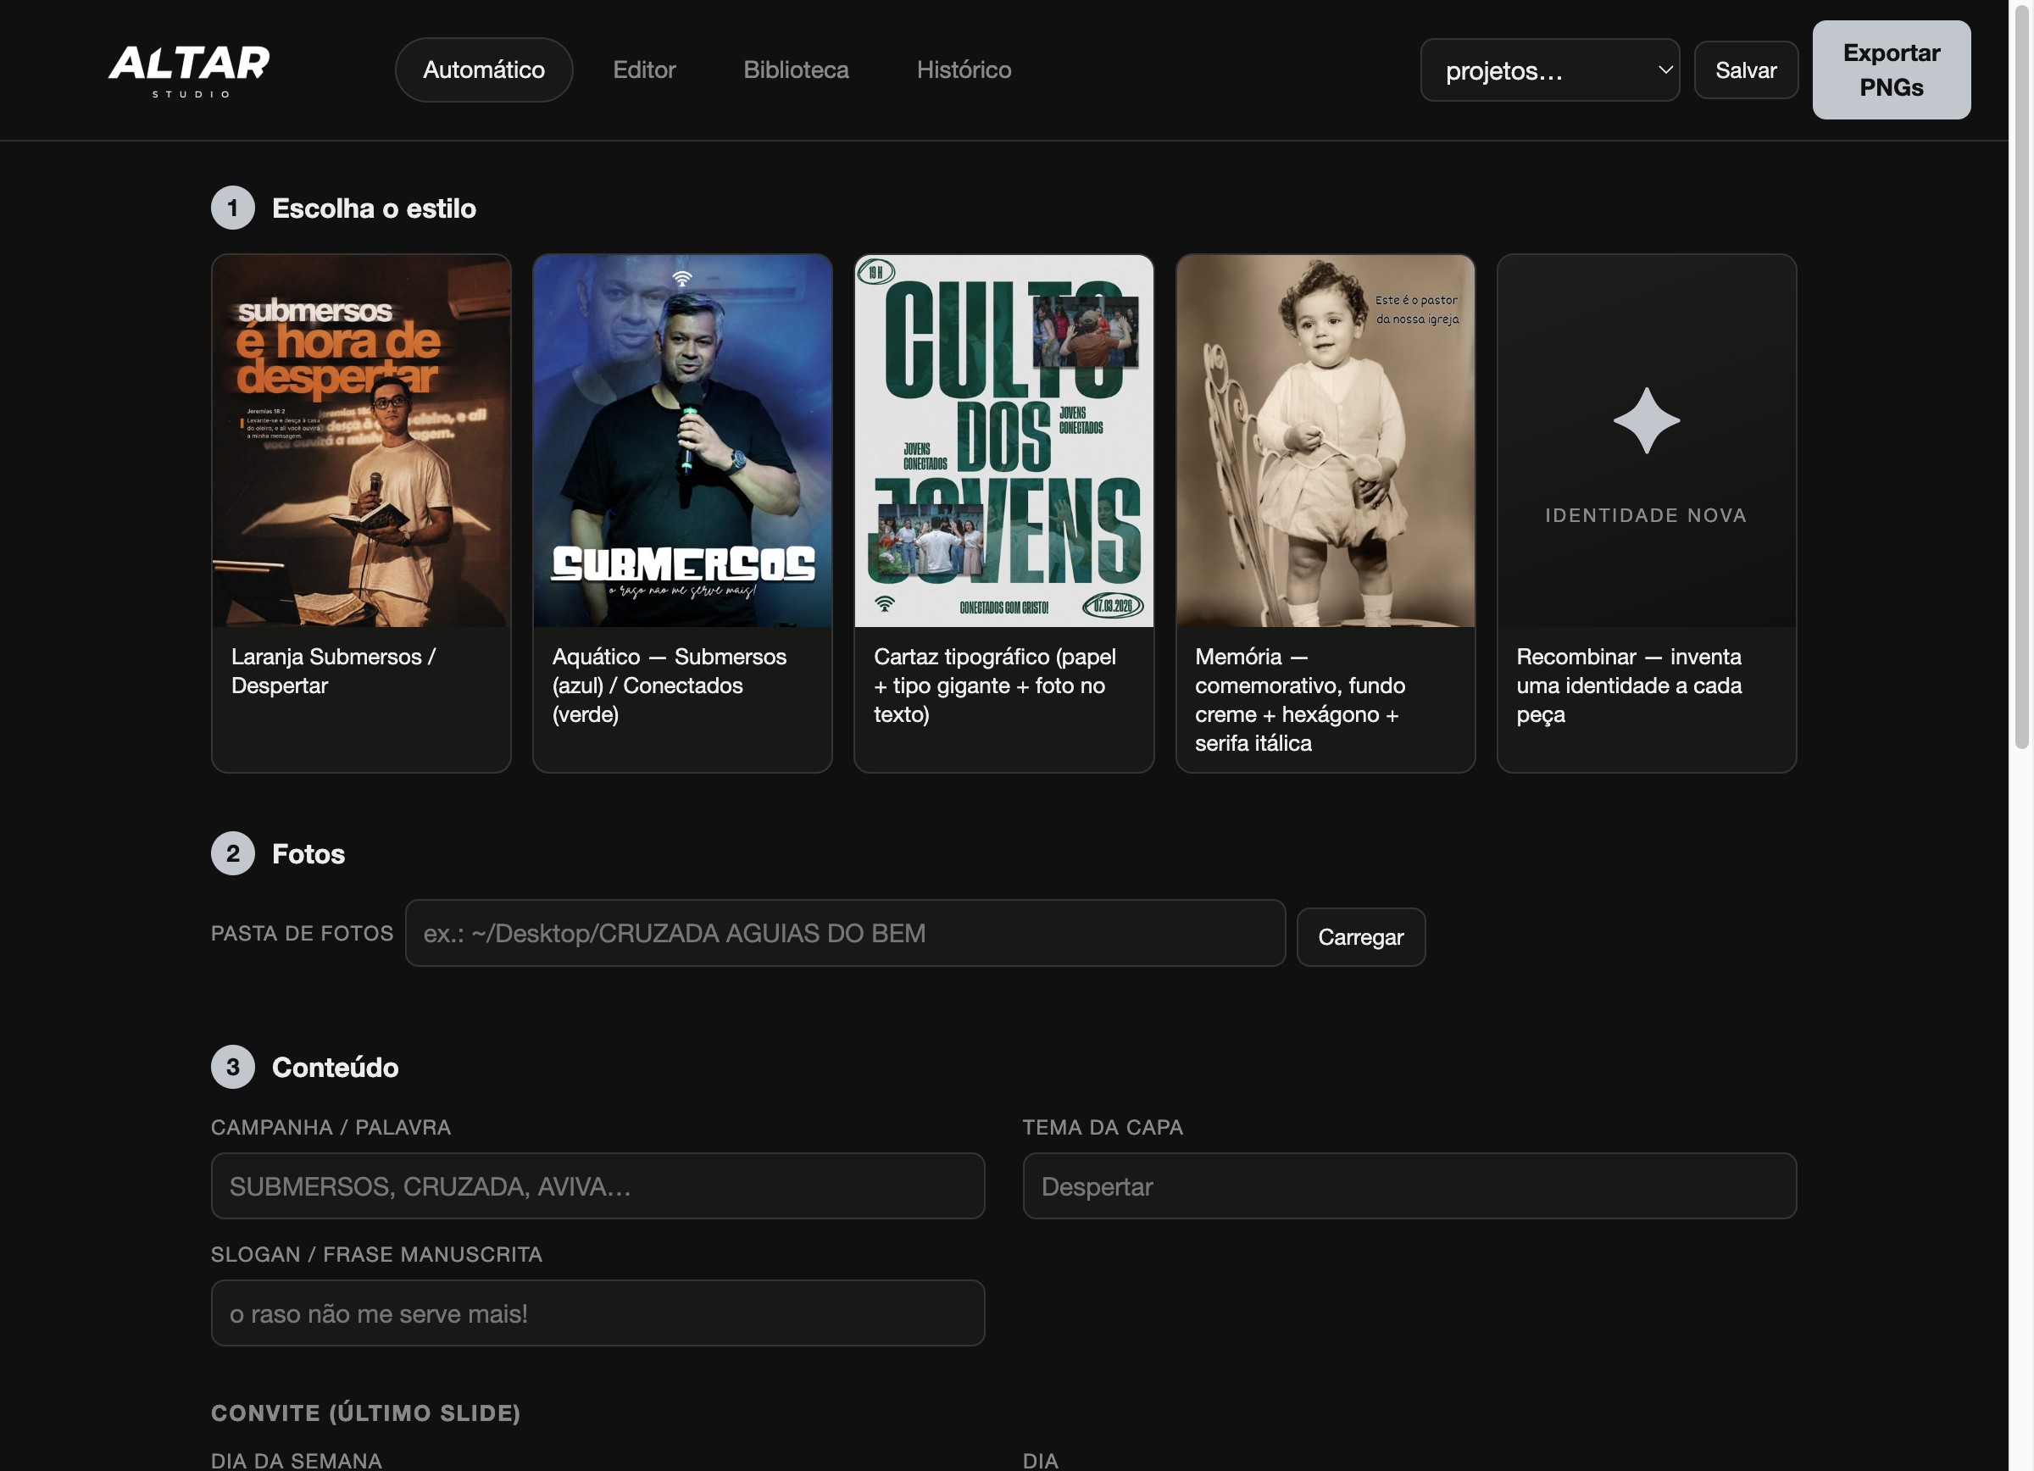Image resolution: width=2034 pixels, height=1471 pixels.
Task: Choose the Culto dos Jovens poster style
Action: (x=1003, y=513)
